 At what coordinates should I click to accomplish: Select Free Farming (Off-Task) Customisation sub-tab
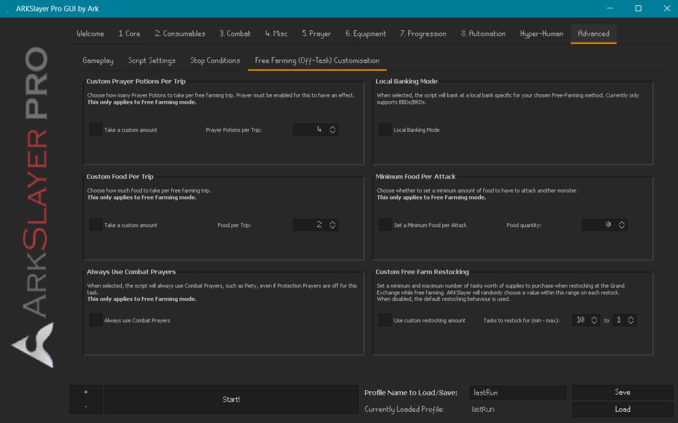pyautogui.click(x=317, y=60)
